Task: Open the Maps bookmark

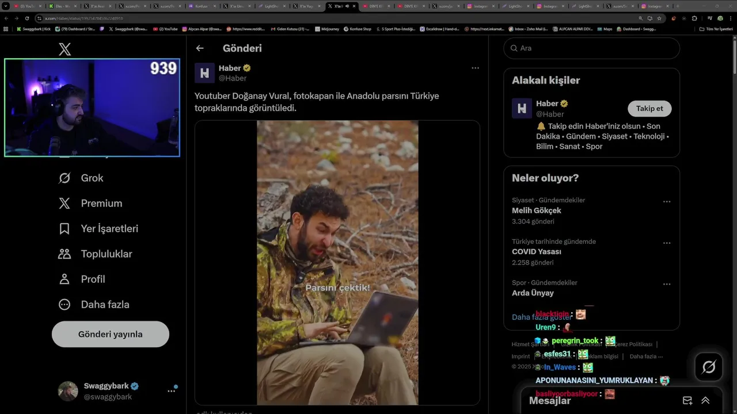Action: (605, 29)
